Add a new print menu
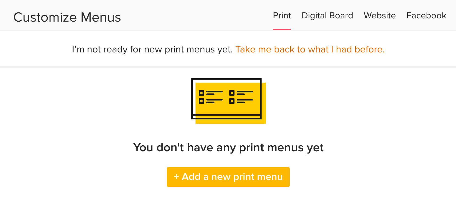Screen dimensions: 456x208 click(x=228, y=177)
